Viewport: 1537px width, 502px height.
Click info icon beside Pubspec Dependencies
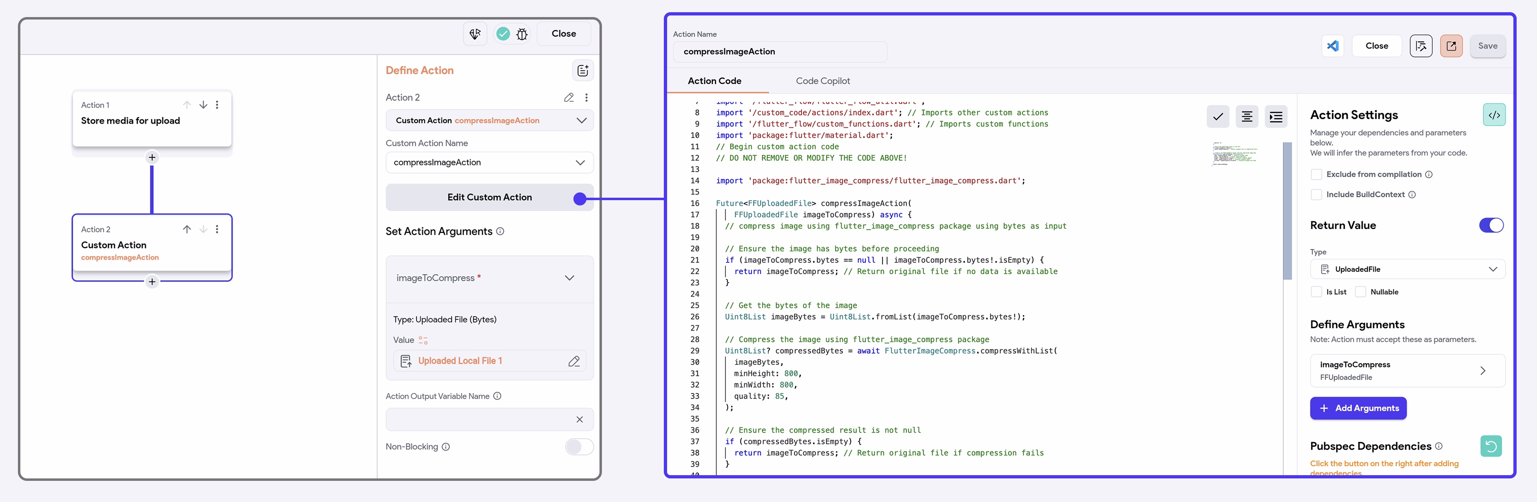[x=1438, y=446]
